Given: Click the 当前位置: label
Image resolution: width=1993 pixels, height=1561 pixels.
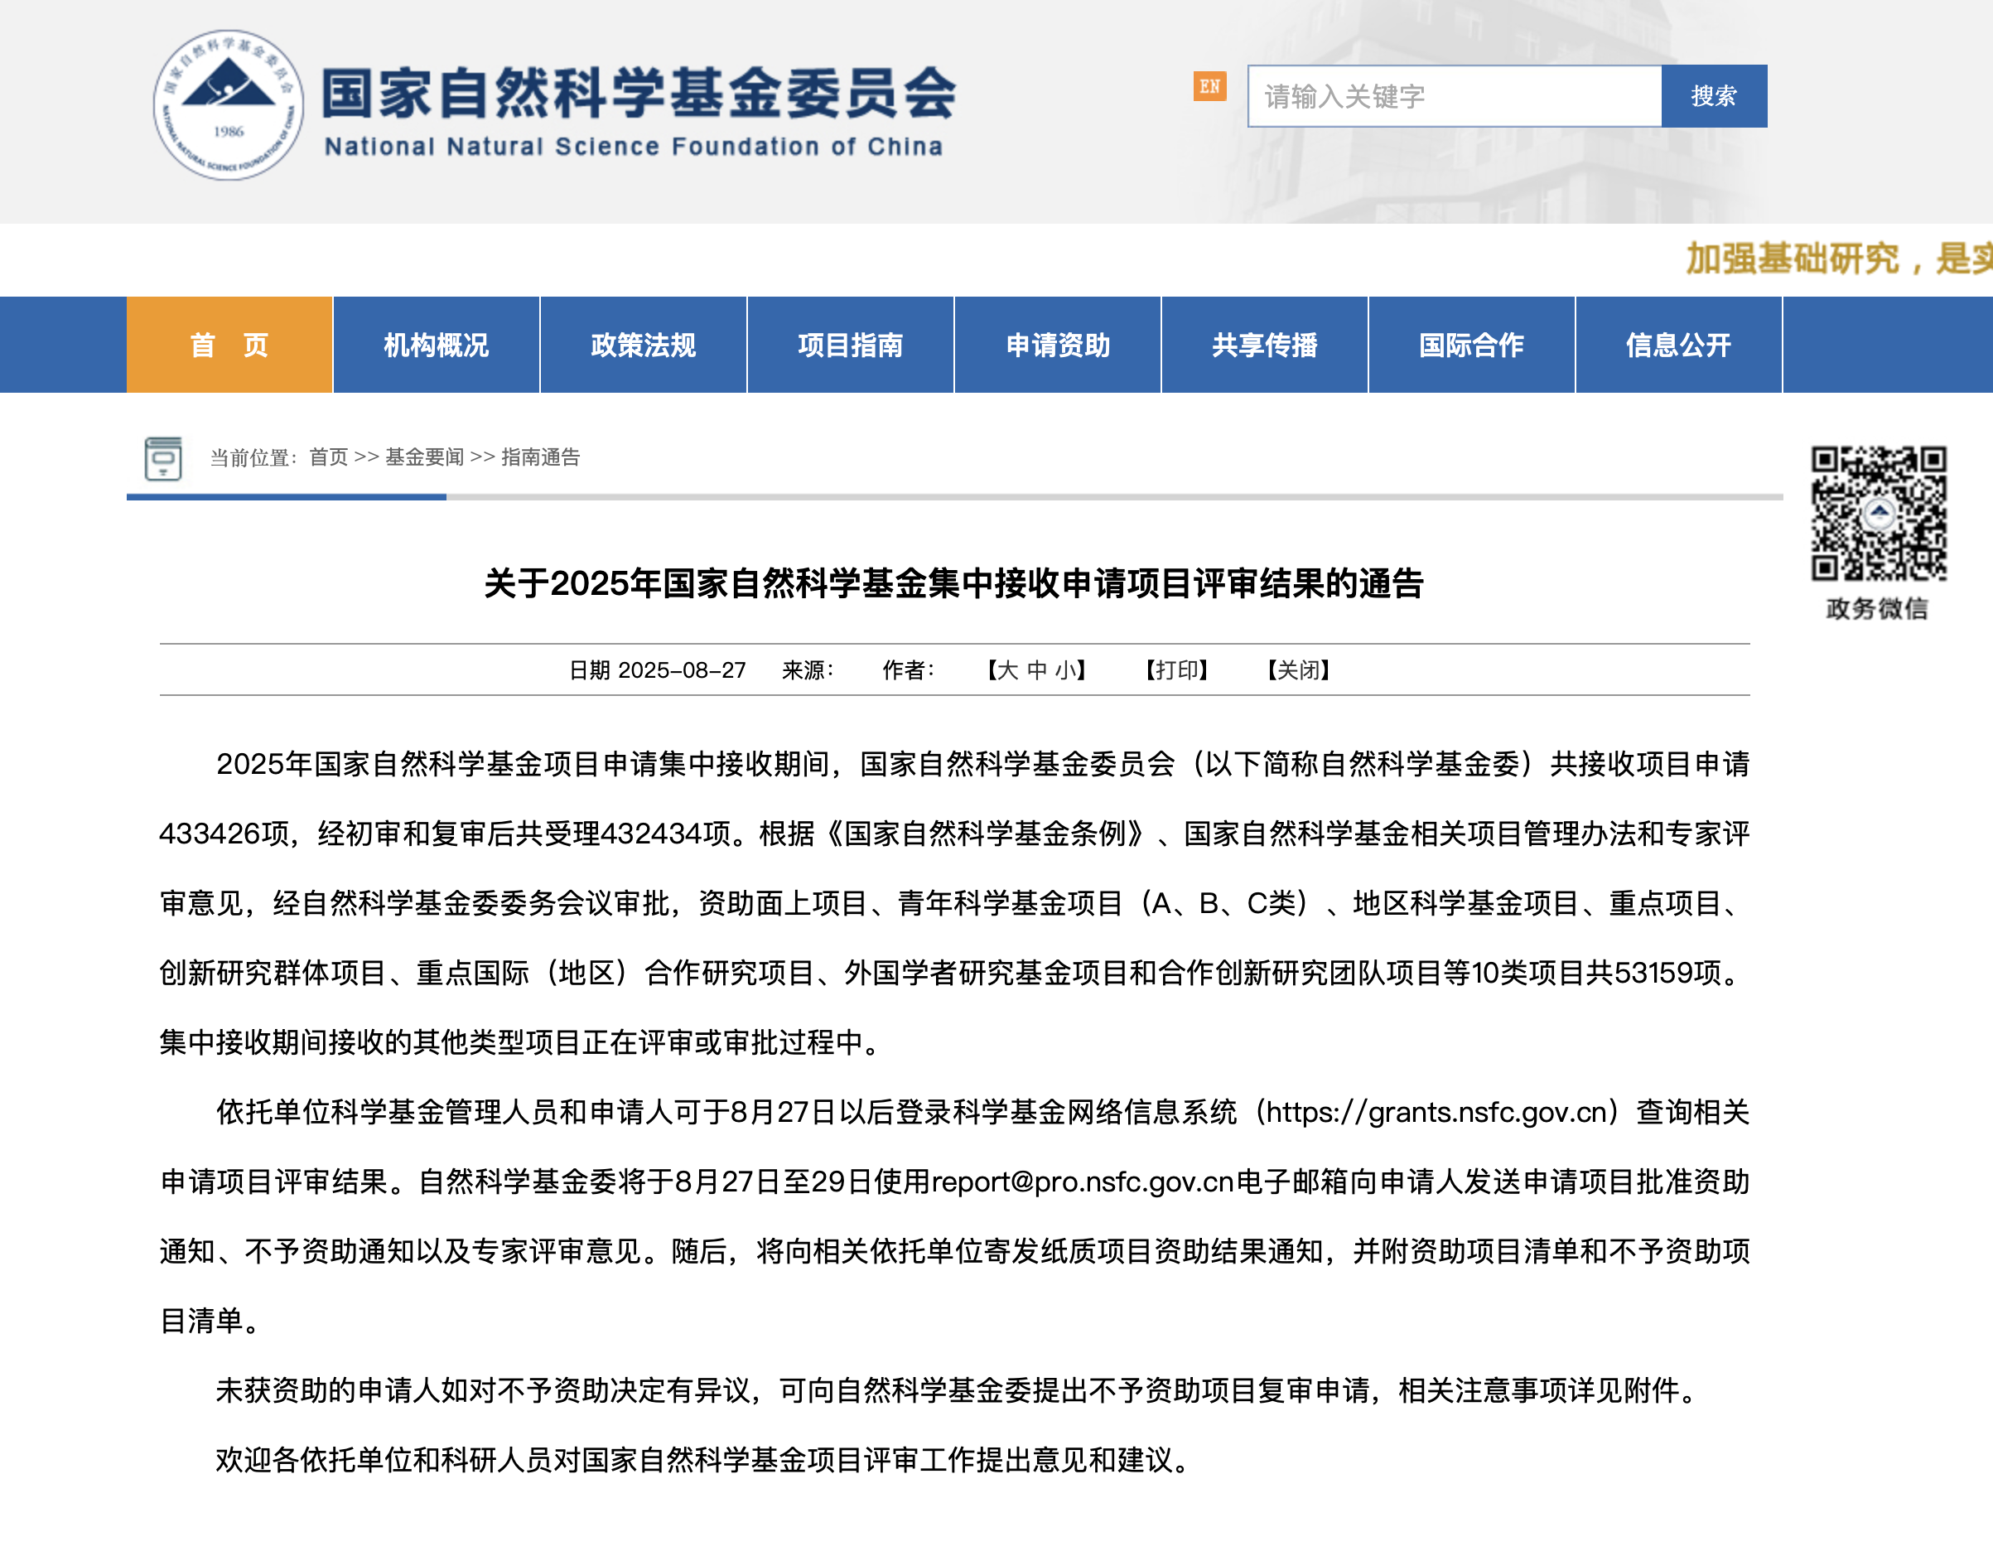Looking at the screenshot, I should pyautogui.click(x=254, y=457).
